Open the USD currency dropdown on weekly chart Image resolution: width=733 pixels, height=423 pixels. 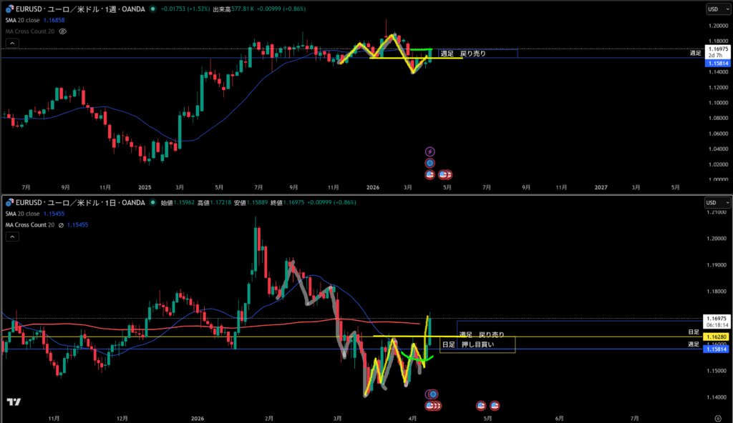pyautogui.click(x=717, y=9)
